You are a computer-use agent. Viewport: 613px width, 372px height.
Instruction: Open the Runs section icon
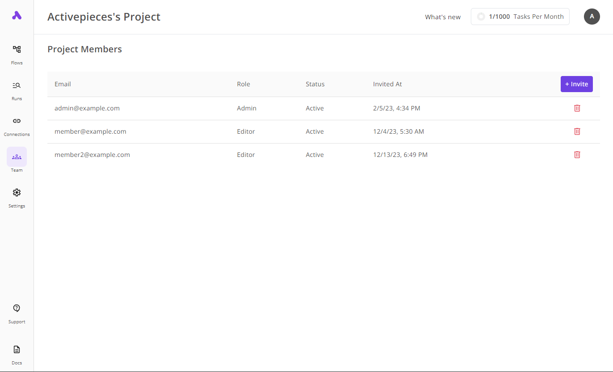tap(17, 85)
